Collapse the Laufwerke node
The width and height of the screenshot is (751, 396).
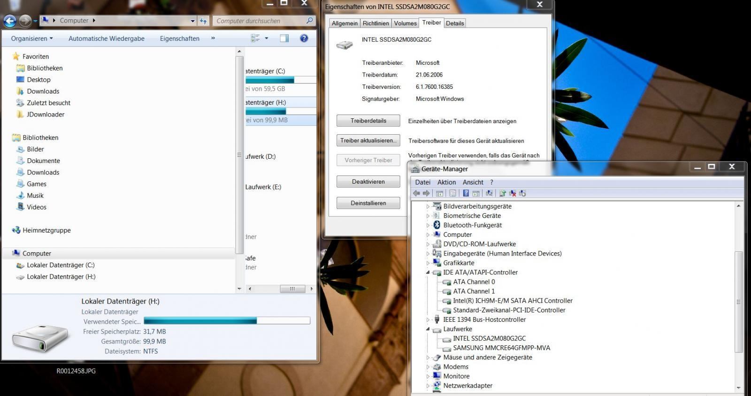tap(428, 329)
